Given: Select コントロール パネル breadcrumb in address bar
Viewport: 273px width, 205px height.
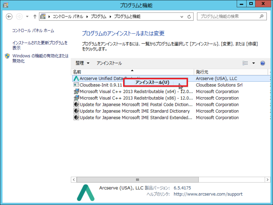Looking at the screenshot, I should (68, 16).
